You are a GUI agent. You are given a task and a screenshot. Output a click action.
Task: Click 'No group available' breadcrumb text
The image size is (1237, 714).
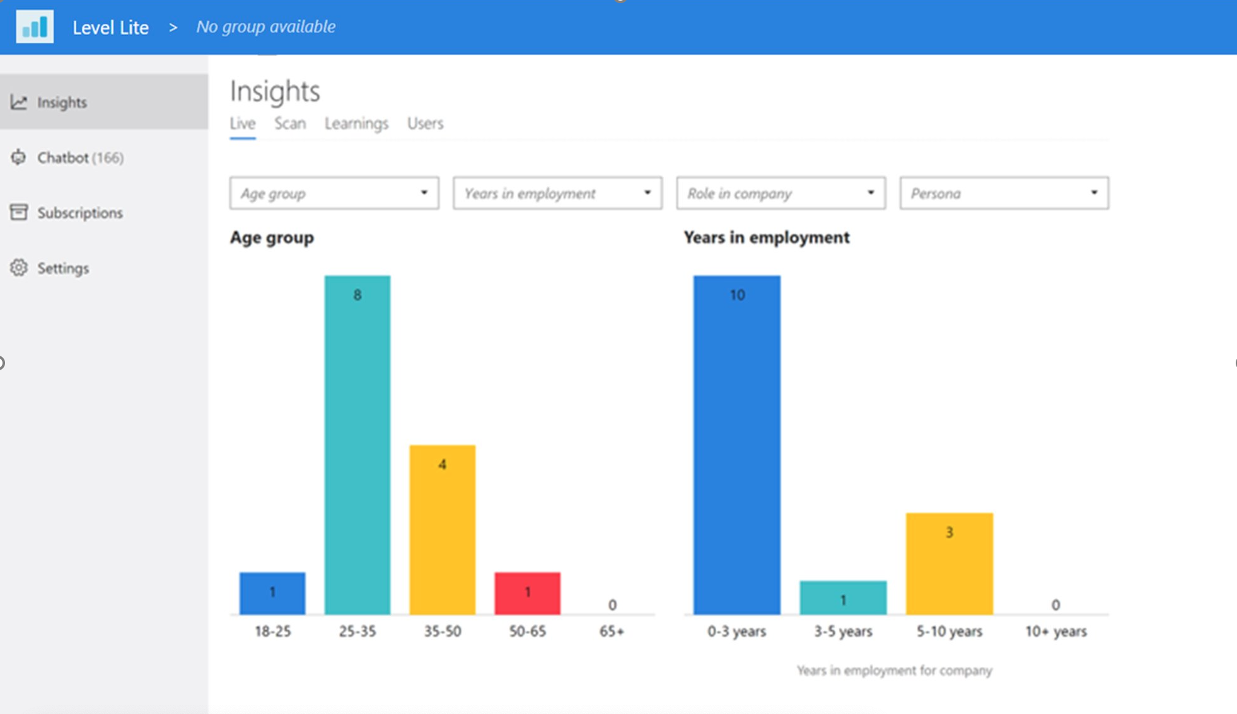(266, 27)
